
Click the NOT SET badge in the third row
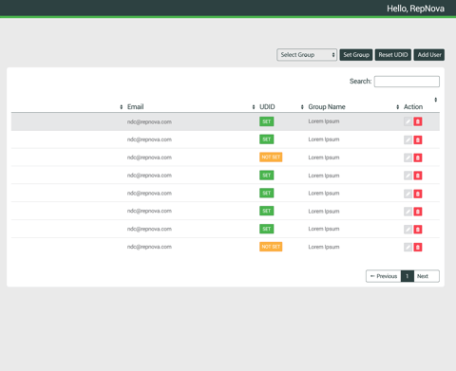point(271,158)
